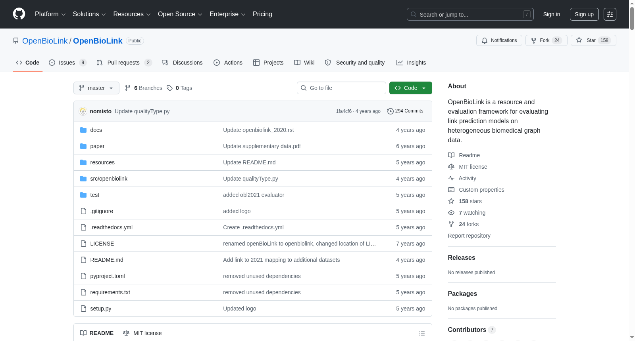The width and height of the screenshot is (635, 341).
Task: Click the fork icon beside 24 forks
Action: tap(451, 224)
